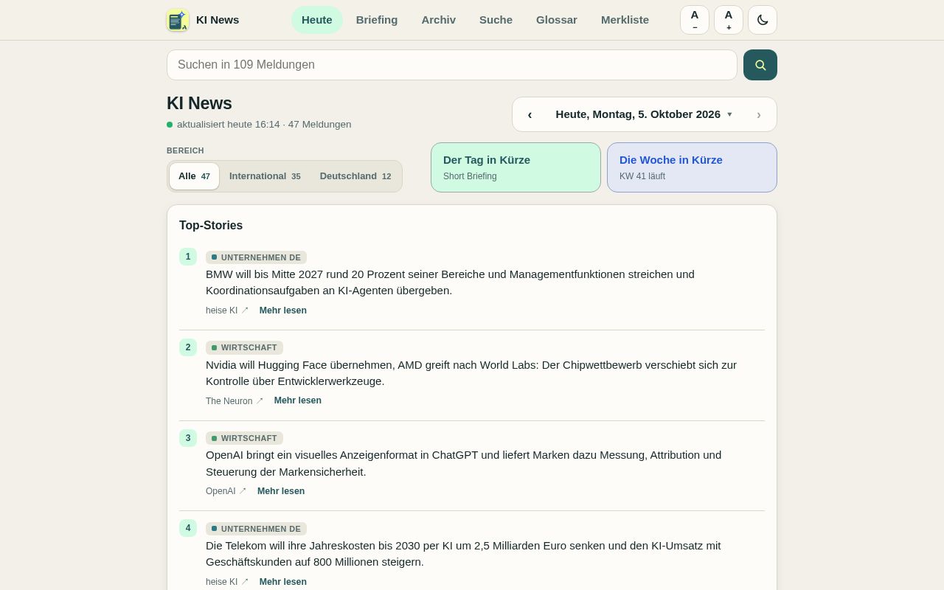Open the date picker dropdown
The width and height of the screenshot is (944, 590).
pos(644,114)
